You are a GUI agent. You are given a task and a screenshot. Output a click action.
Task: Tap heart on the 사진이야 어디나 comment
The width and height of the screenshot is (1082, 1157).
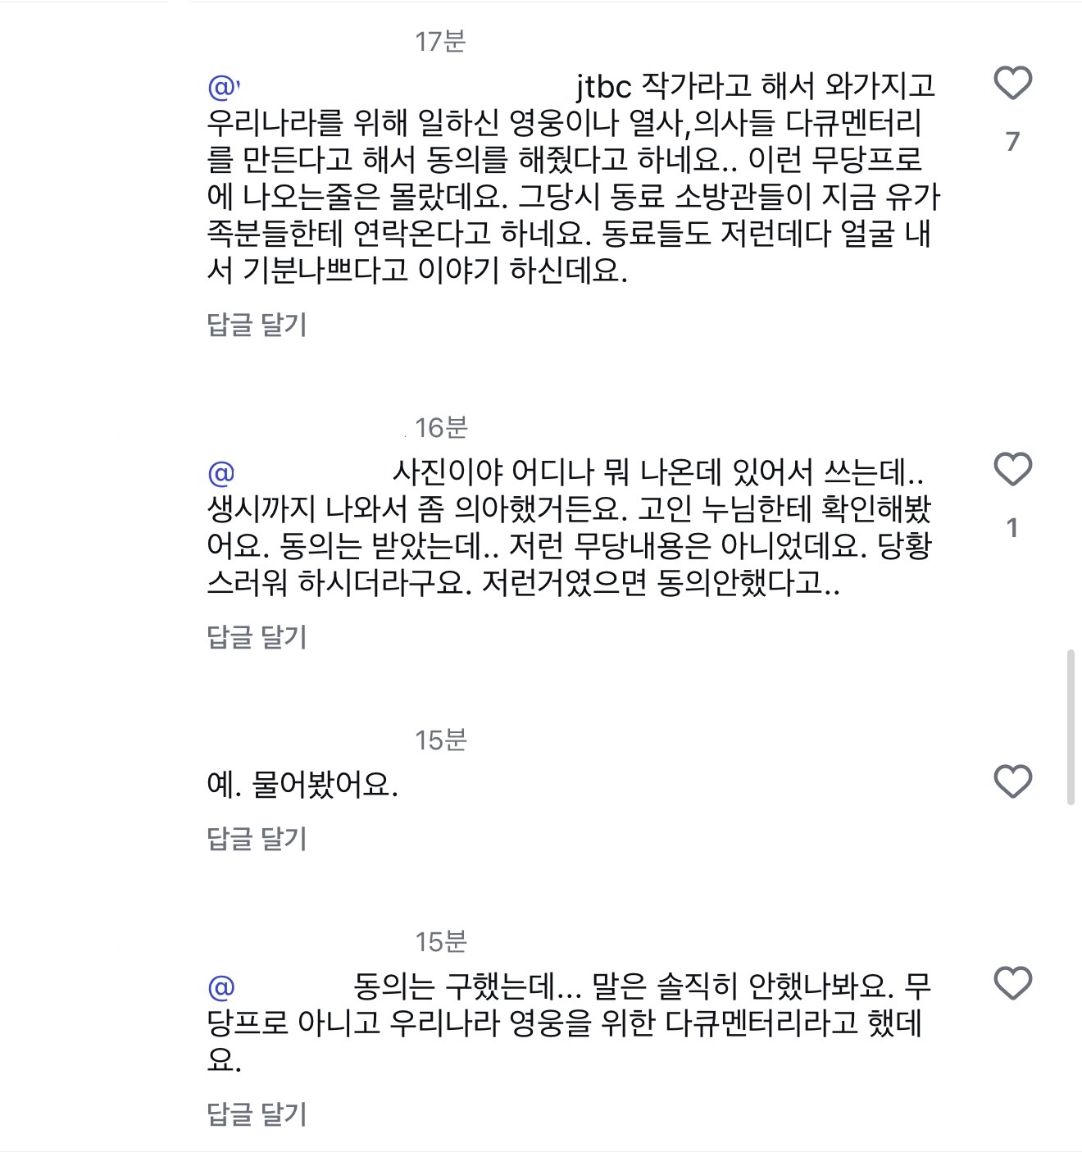pyautogui.click(x=1012, y=470)
